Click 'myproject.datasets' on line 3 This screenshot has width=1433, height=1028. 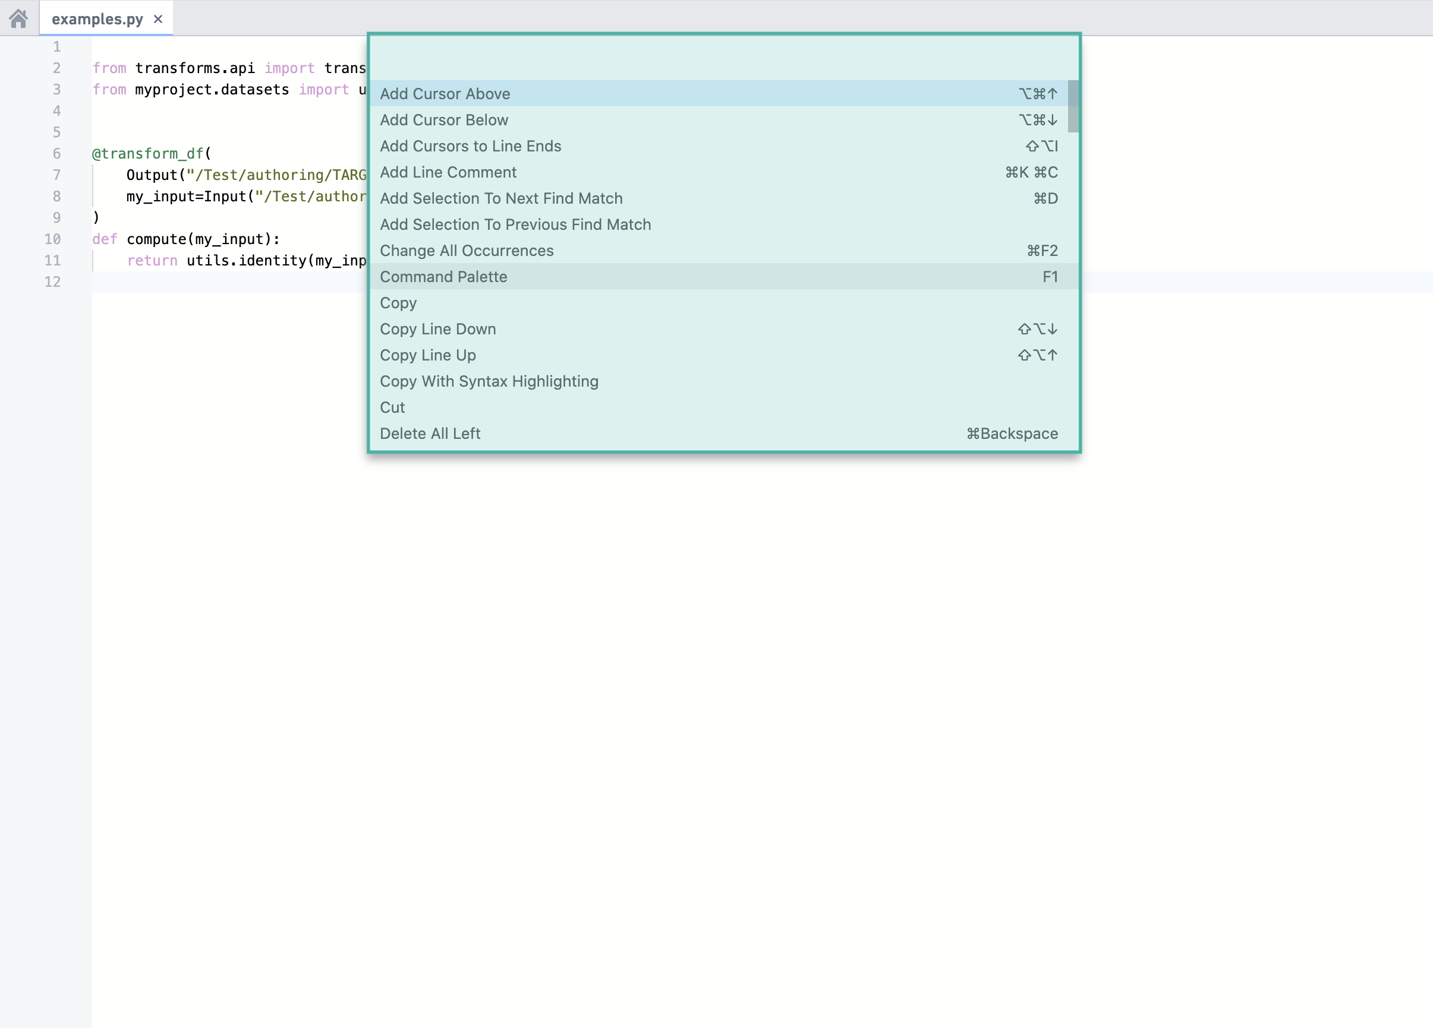212,90
